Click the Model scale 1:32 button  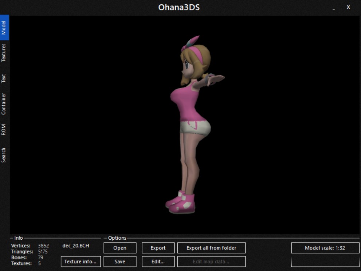[325, 248]
